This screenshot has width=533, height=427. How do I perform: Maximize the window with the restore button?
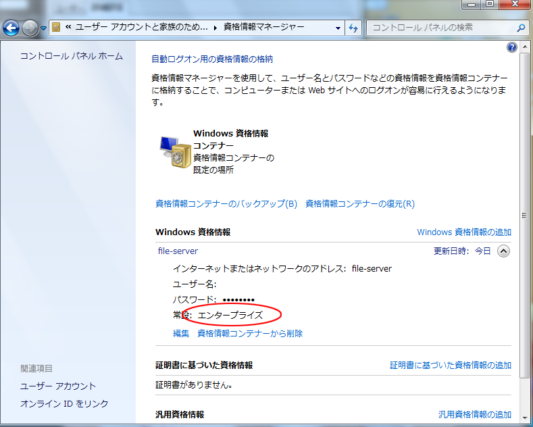(x=490, y=4)
